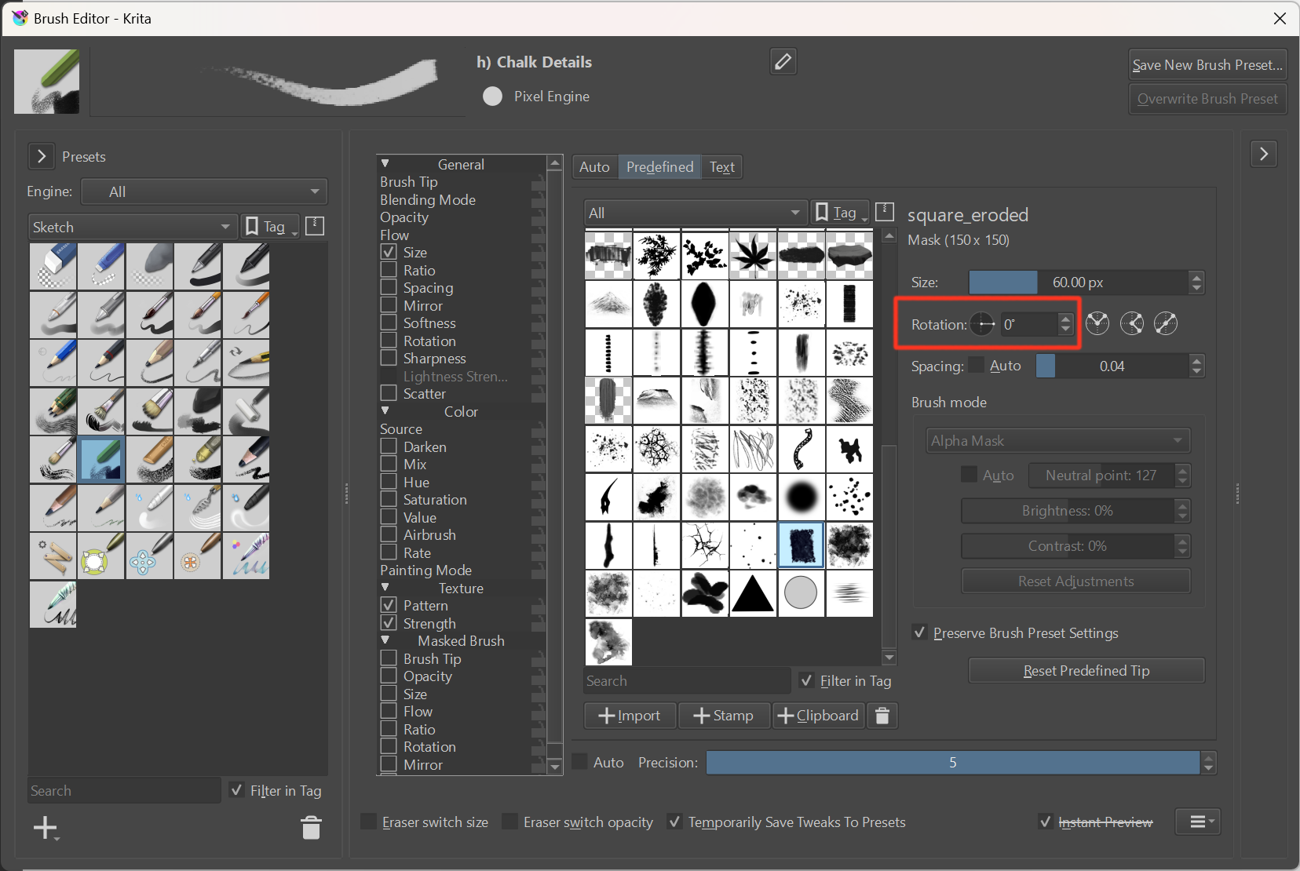Click the brush tip Search field
The width and height of the screenshot is (1300, 871).
click(x=687, y=681)
